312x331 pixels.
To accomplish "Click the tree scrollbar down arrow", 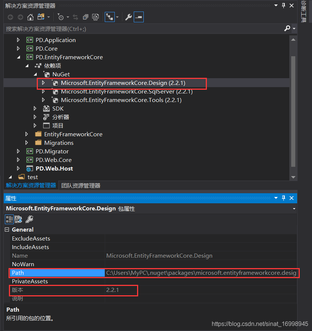I will (293, 177).
